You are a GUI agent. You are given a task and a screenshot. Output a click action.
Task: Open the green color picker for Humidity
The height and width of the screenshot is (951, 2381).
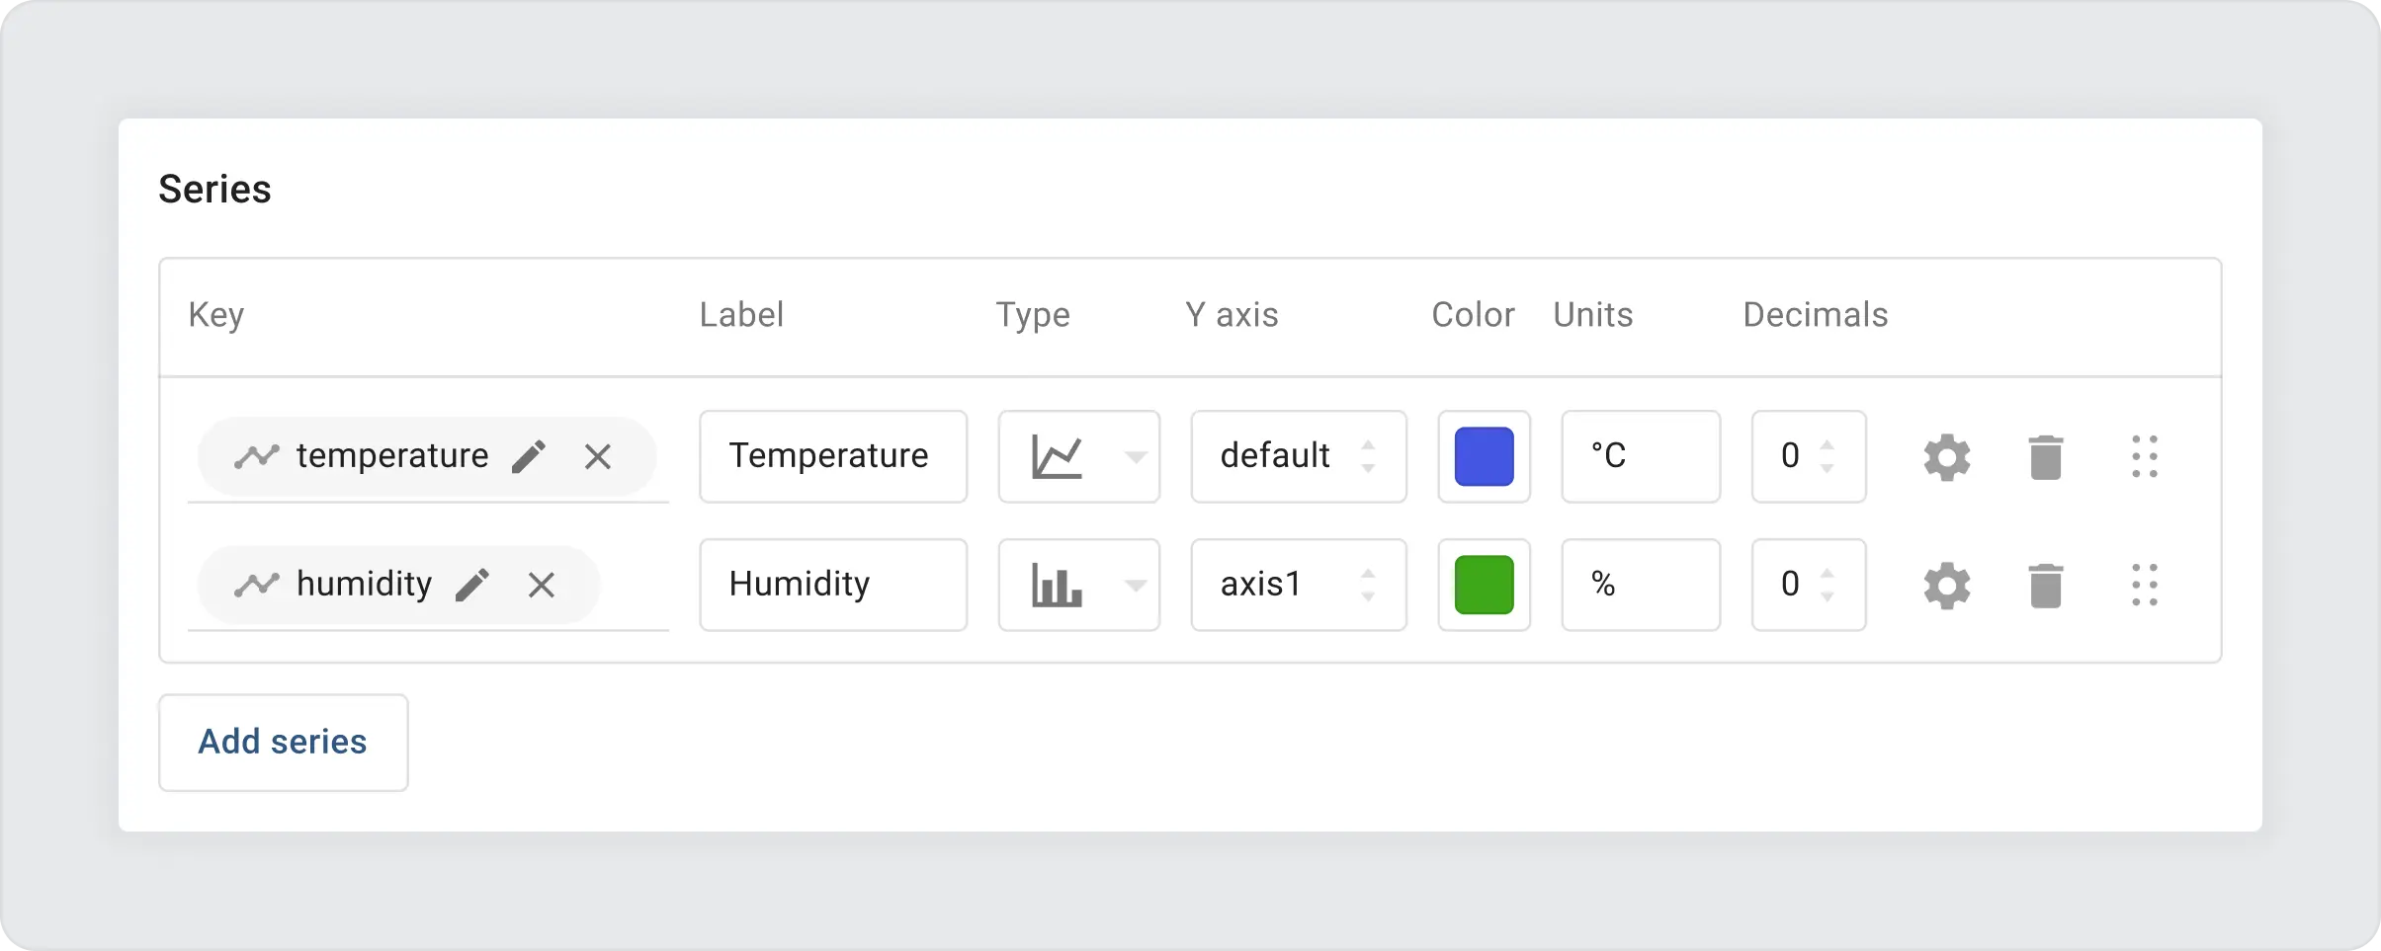coord(1483,585)
